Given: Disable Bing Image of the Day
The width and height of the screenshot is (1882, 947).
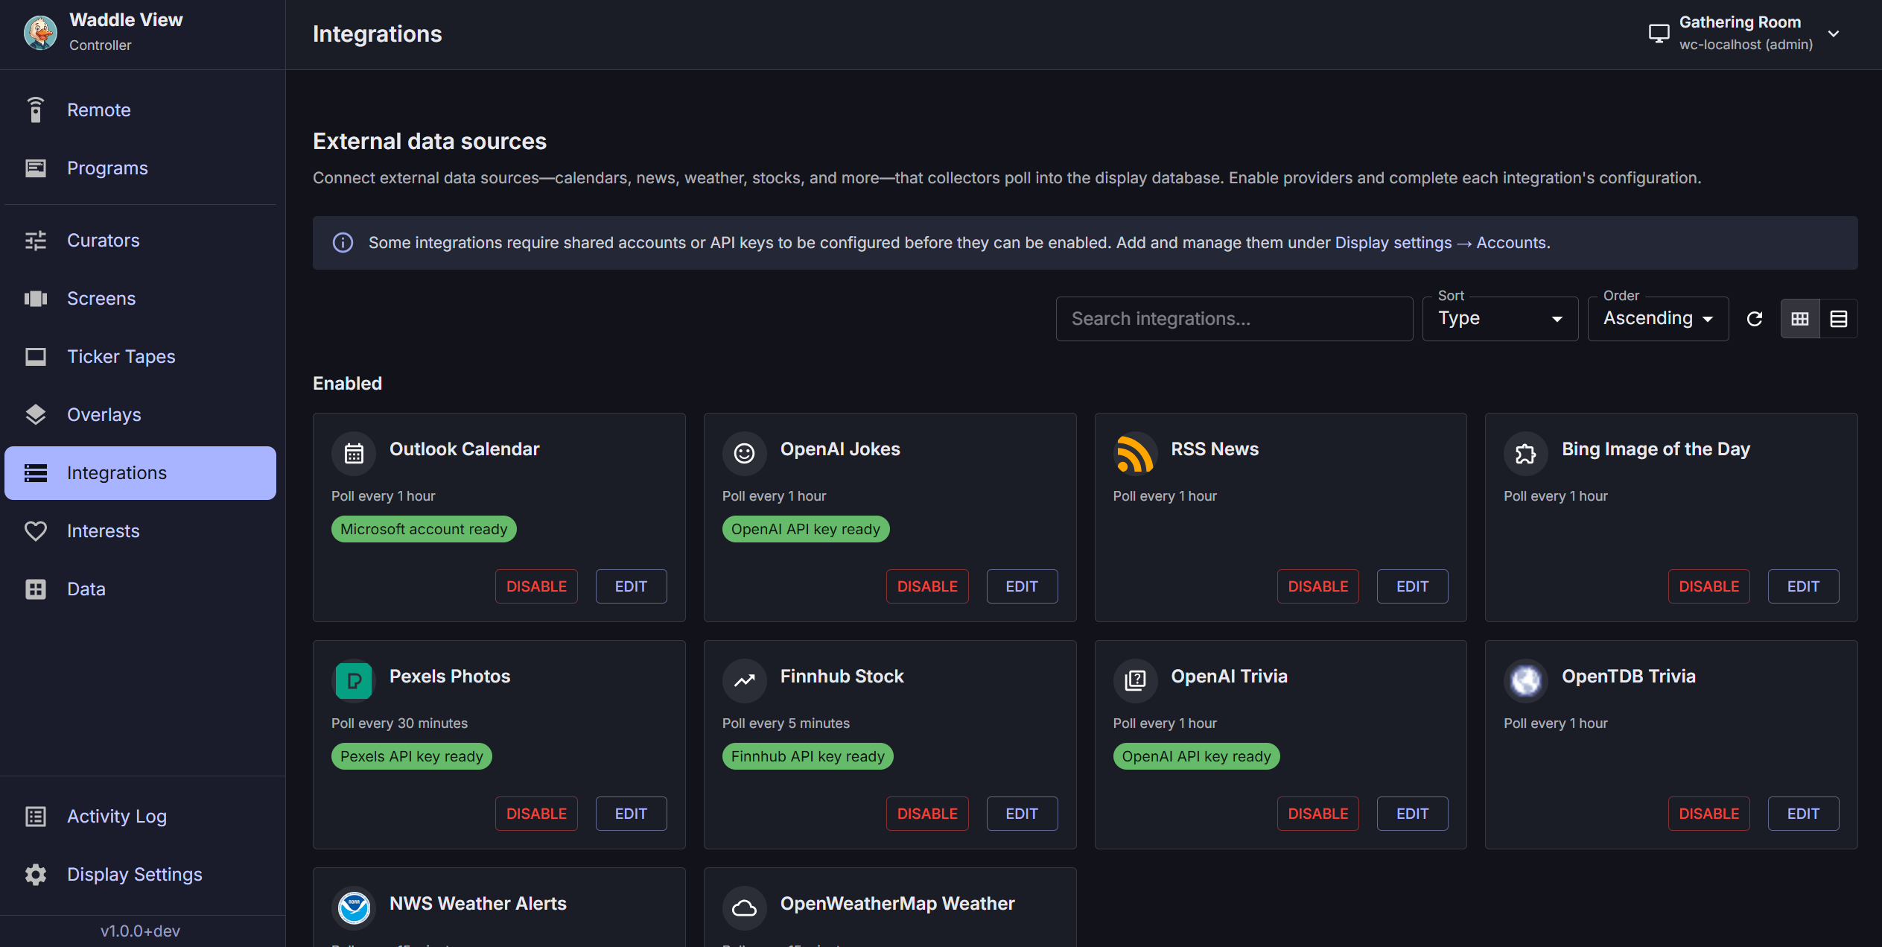Looking at the screenshot, I should pos(1708,586).
